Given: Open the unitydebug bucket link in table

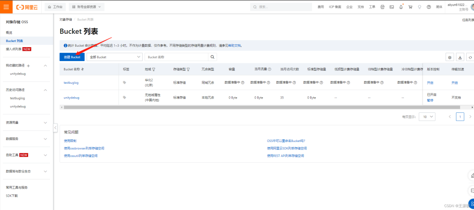Looking at the screenshot, I should [71, 98].
